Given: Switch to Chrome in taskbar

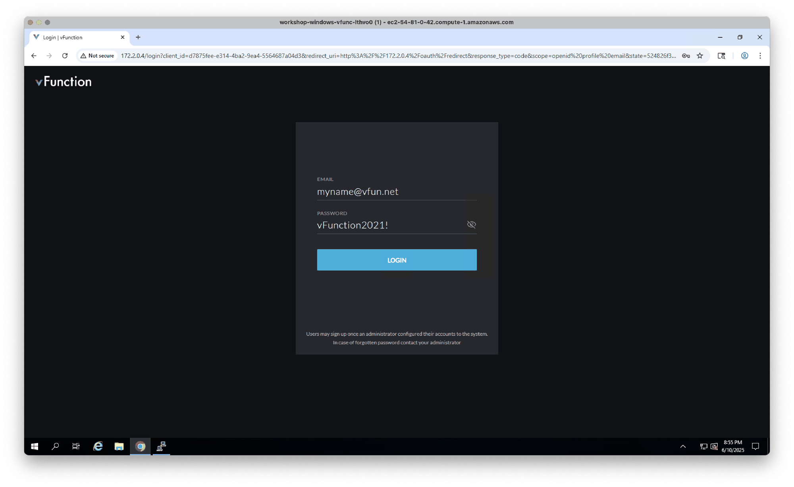Looking at the screenshot, I should tap(140, 446).
